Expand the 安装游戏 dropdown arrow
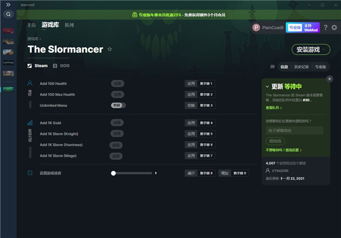Screen dimensions: 341x238 (324, 49)
